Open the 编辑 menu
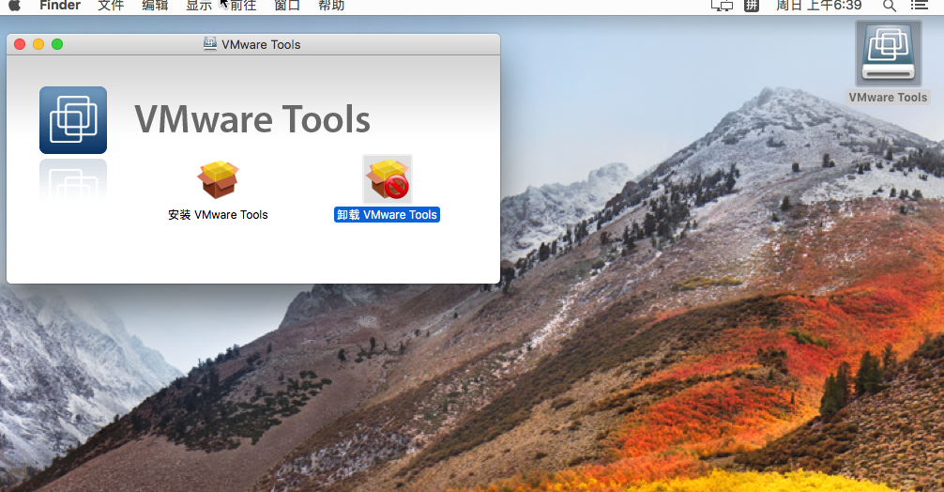The height and width of the screenshot is (492, 944). tap(155, 6)
